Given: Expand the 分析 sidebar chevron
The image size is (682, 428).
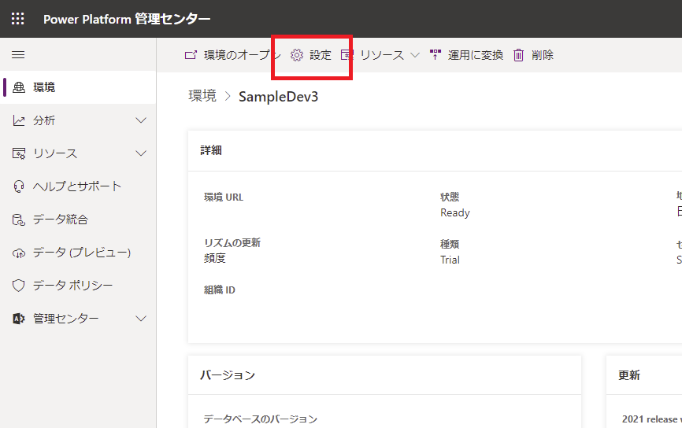Looking at the screenshot, I should point(141,120).
